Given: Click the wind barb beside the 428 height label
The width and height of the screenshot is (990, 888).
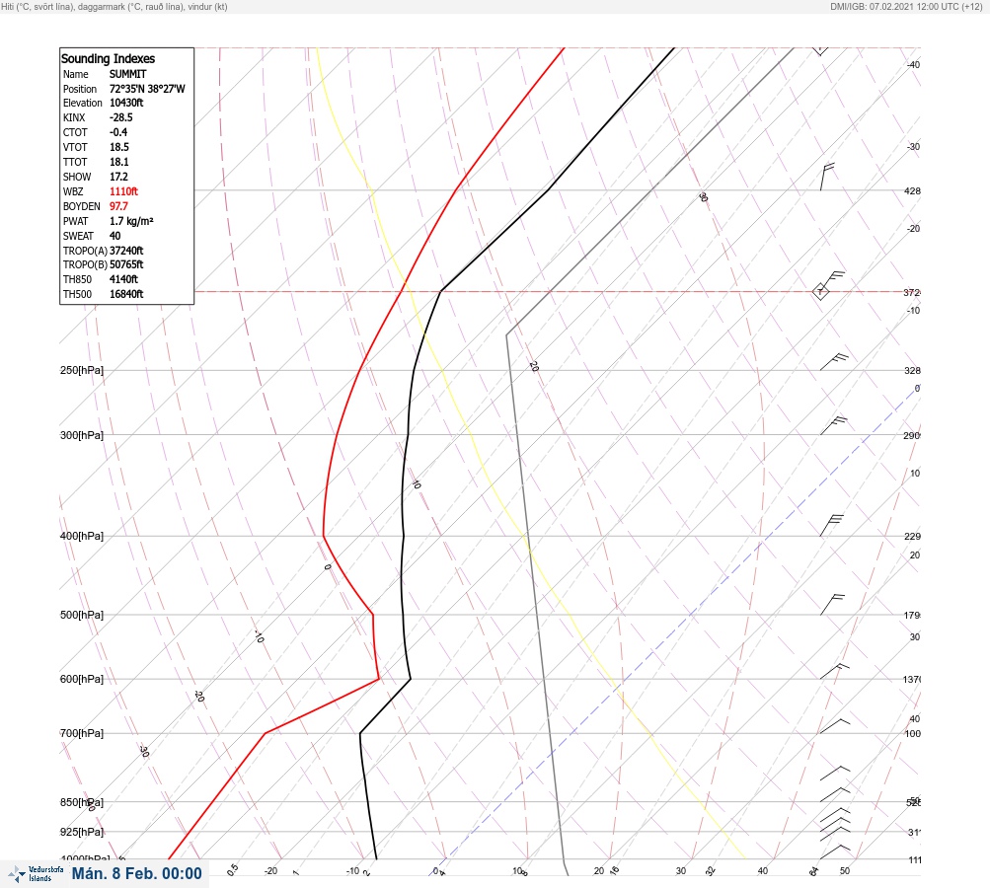Looking at the screenshot, I should click(x=827, y=177).
